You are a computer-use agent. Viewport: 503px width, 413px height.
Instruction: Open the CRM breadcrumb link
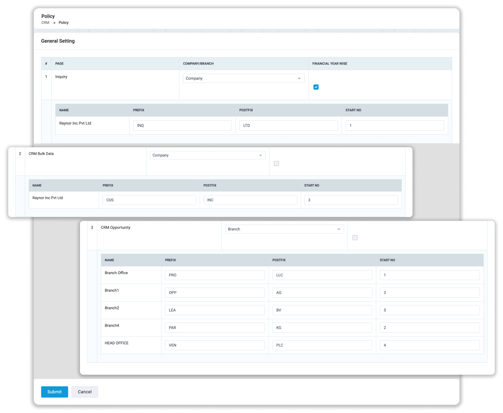point(45,23)
